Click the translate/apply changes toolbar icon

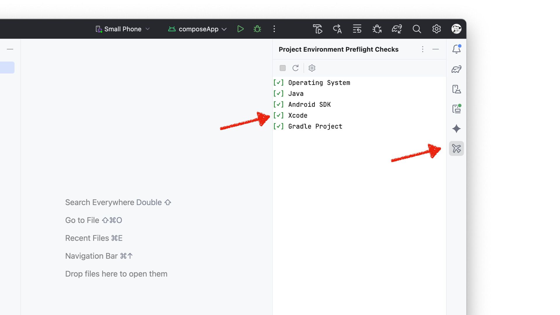coord(337,29)
